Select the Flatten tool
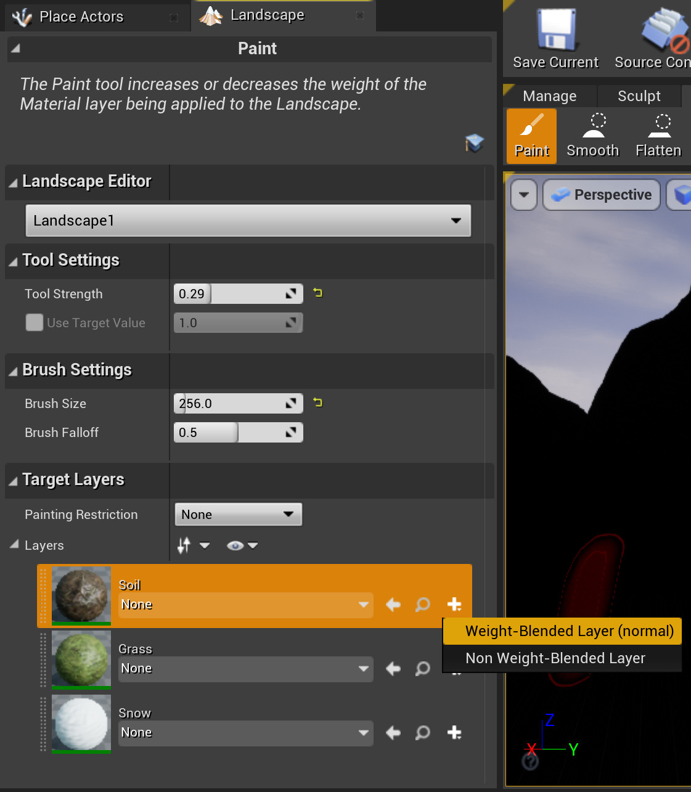The height and width of the screenshot is (792, 691). click(x=658, y=134)
